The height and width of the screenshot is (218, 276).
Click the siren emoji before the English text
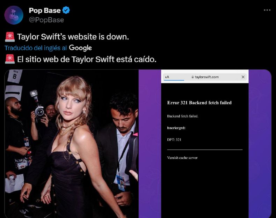click(x=10, y=37)
